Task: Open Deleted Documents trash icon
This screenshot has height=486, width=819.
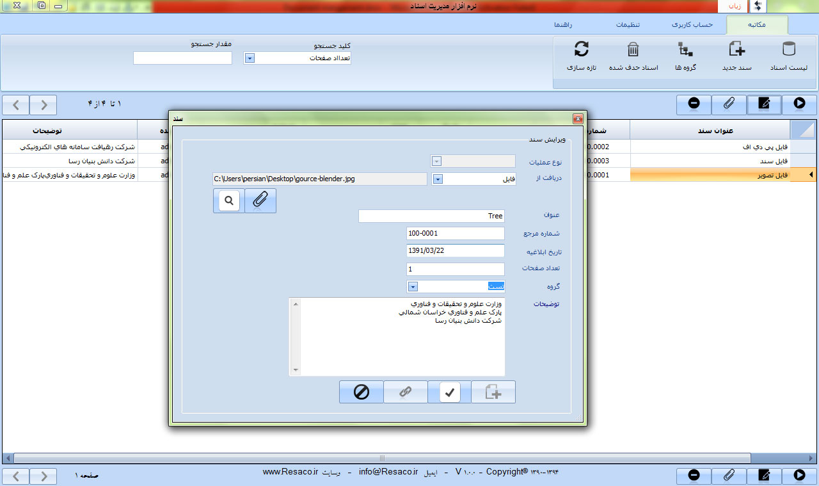Action: [633, 51]
